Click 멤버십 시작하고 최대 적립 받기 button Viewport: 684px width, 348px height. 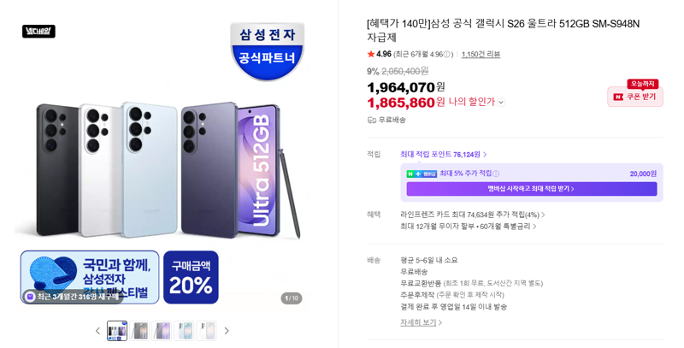point(531,189)
